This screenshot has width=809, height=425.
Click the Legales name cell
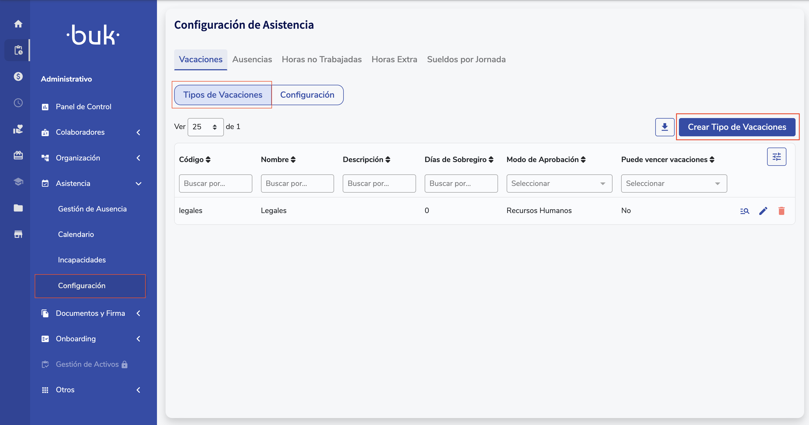click(x=274, y=211)
